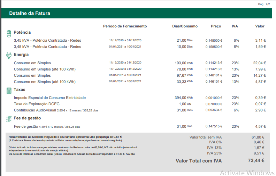Click the Fee de gestão line with "4,49 € x 12 meses"
The image size is (276, 176).
[47, 127]
